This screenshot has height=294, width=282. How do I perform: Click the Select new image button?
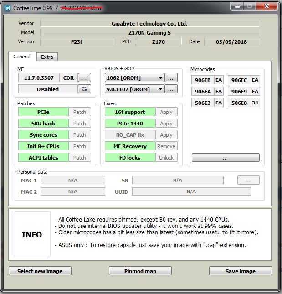(40, 271)
